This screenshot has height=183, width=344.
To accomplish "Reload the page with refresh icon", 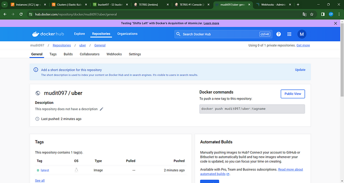I will click(21, 14).
